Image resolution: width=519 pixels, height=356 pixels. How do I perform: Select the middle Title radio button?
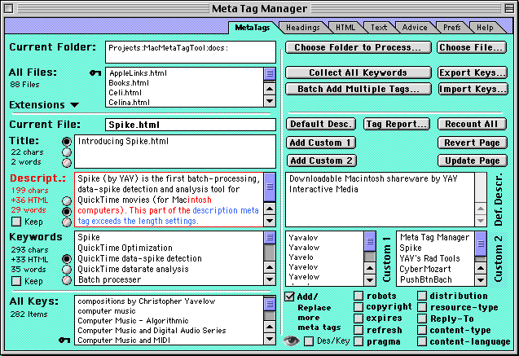[67, 152]
